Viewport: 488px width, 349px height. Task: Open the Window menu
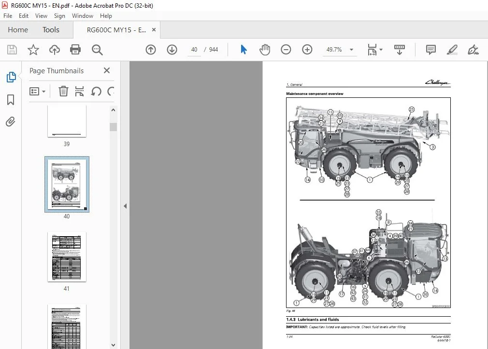[83, 16]
